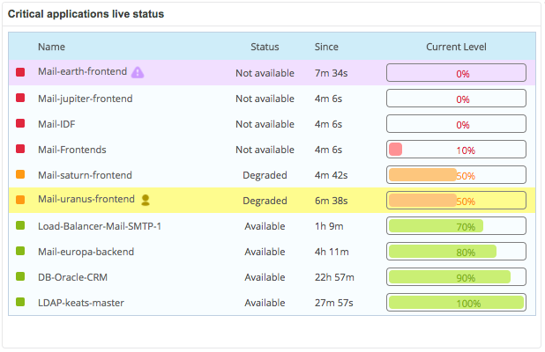Click the 70% level bar of Load-Balancer-Mail-SMTP-1
The image size is (545, 352).
(456, 226)
